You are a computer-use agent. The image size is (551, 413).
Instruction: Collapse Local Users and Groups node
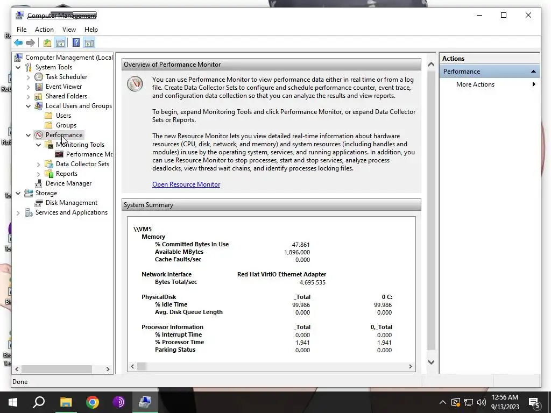point(29,106)
